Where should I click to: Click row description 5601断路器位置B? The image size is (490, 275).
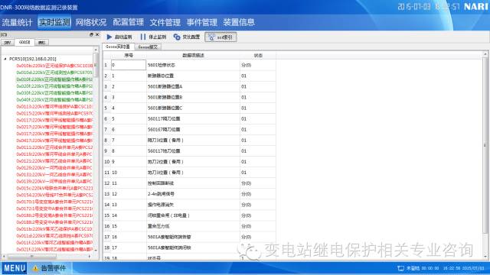pyautogui.click(x=165, y=97)
